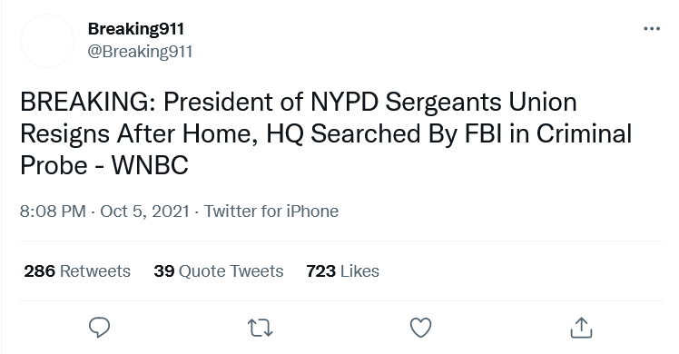Viewport: 679px width, 354px height.
Task: Show the 723 Likes list
Action: click(342, 271)
